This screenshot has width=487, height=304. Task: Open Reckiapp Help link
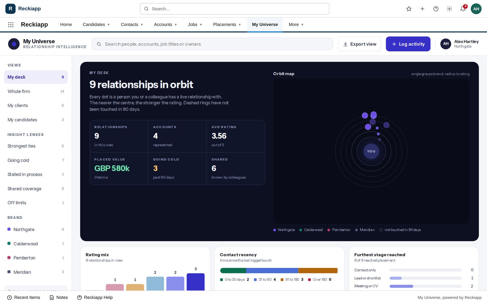pos(95,298)
